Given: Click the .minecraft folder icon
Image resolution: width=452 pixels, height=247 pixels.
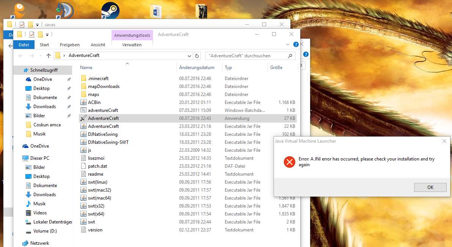Looking at the screenshot, I should pyautogui.click(x=83, y=79).
